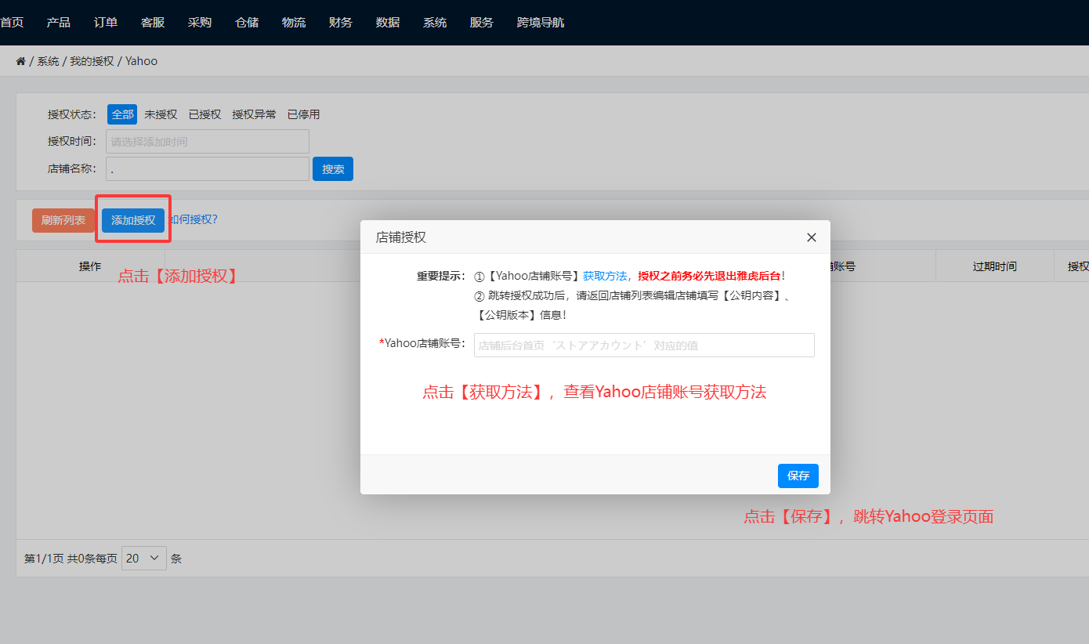The width and height of the screenshot is (1089, 644).
Task: Close the 店铺授权 dialog with X
Action: 811,237
